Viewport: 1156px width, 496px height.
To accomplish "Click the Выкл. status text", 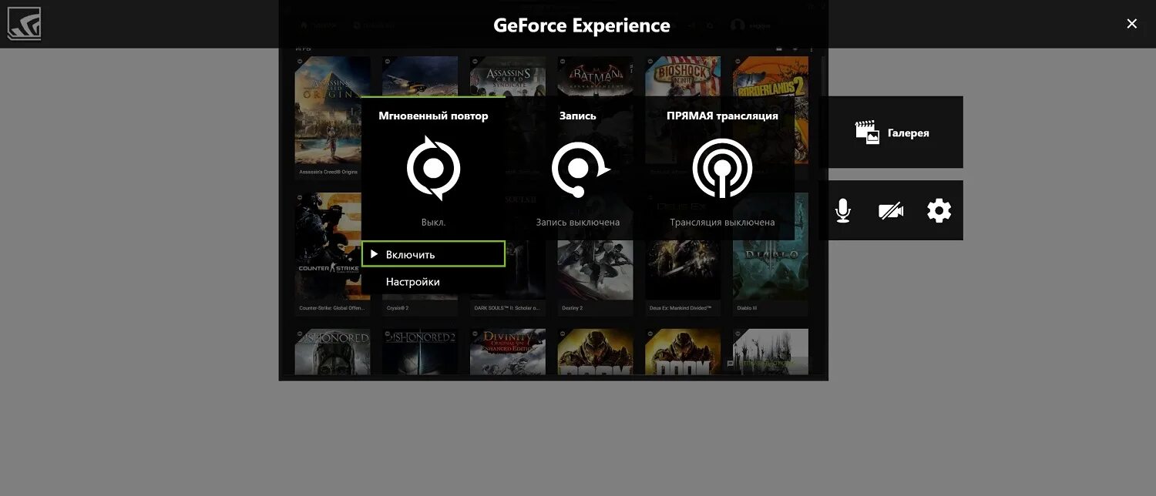I will coord(433,223).
